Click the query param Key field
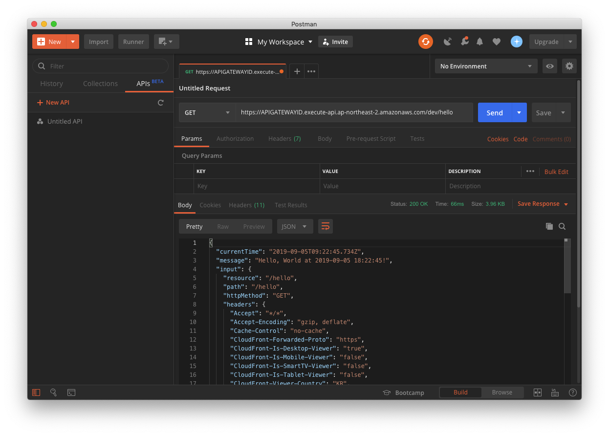 click(256, 186)
